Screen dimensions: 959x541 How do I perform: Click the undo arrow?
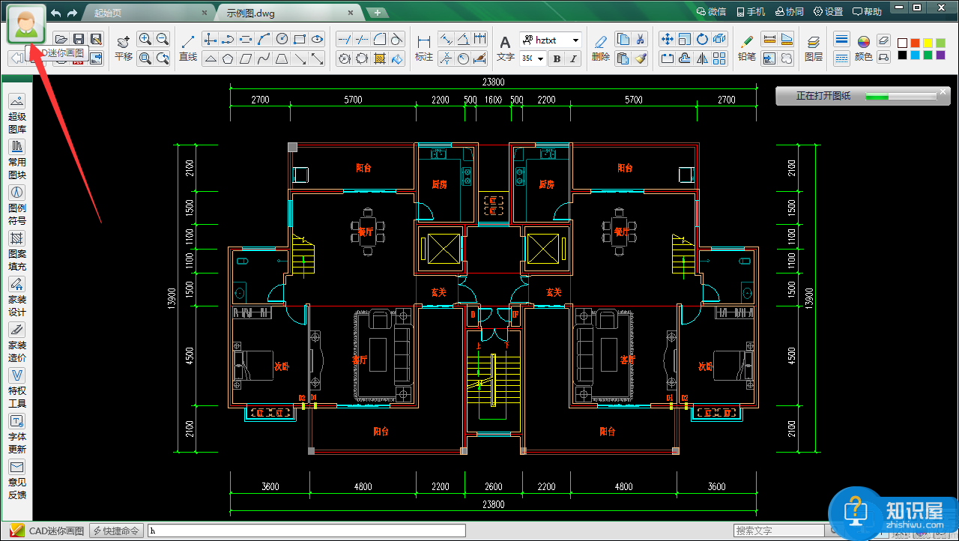(56, 13)
